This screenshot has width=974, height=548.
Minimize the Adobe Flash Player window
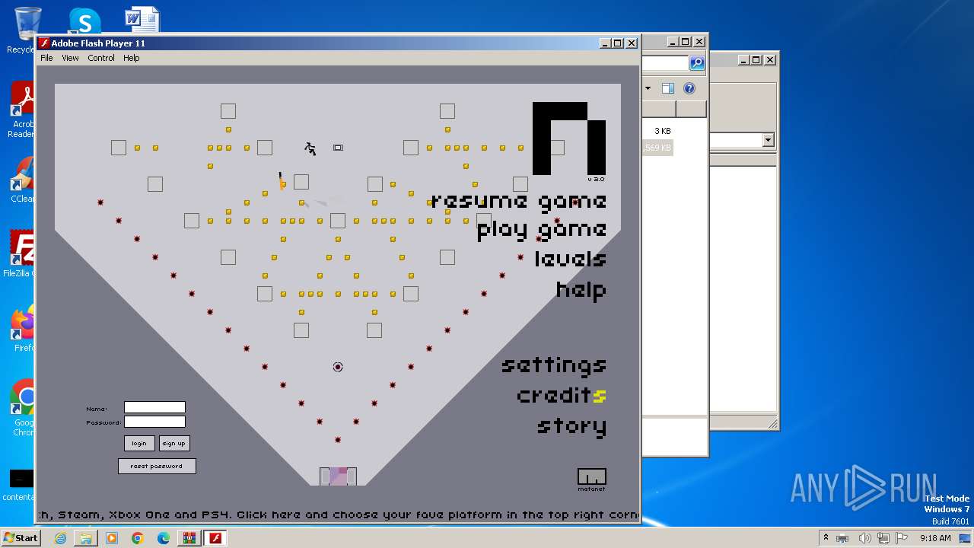tap(605, 43)
